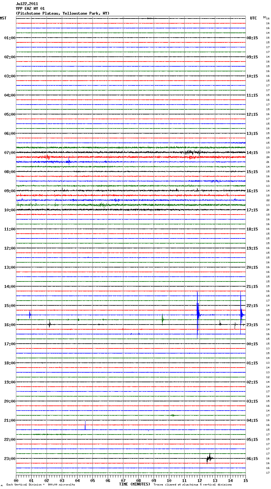Viewport: 271px width, 489px height.
Task: Click the 04:15 UTC time label
Action: point(252,420)
